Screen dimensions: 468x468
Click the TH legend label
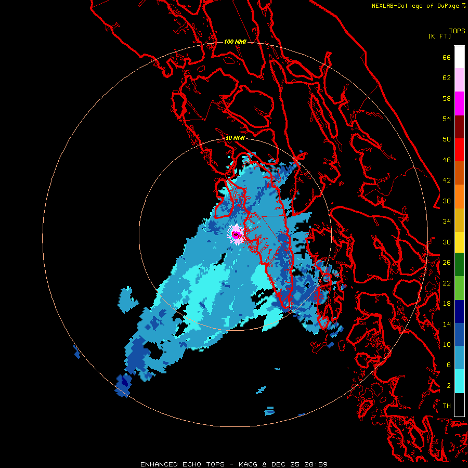point(447,406)
